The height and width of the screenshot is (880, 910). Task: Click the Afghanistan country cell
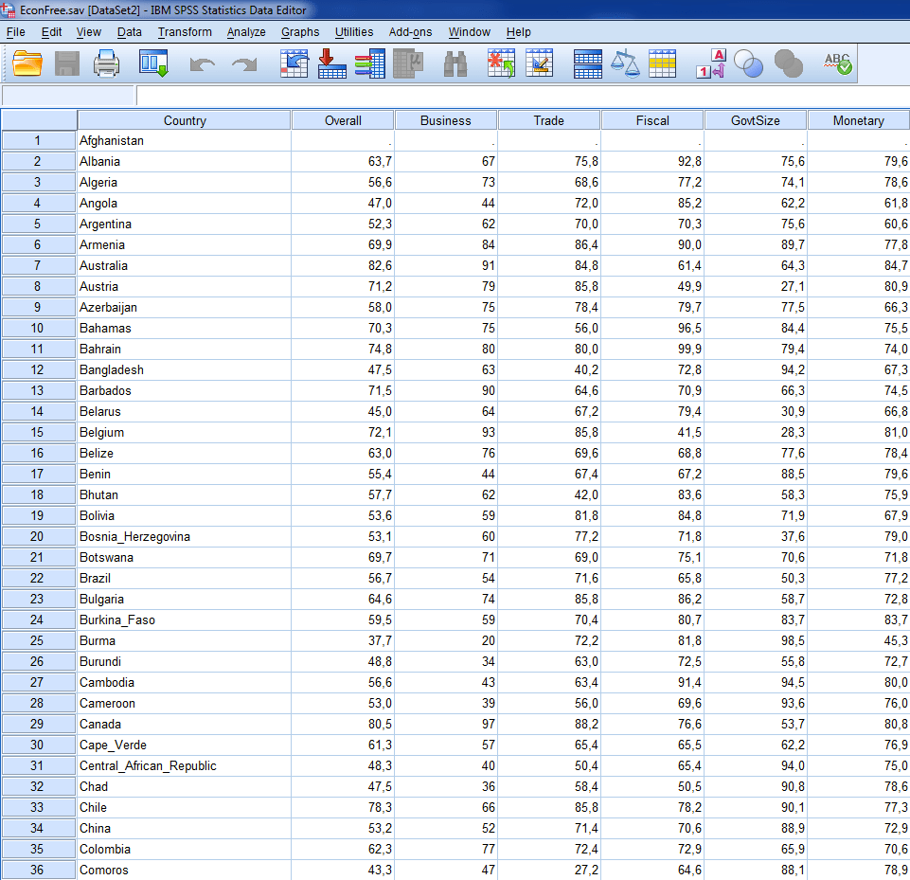(x=184, y=140)
